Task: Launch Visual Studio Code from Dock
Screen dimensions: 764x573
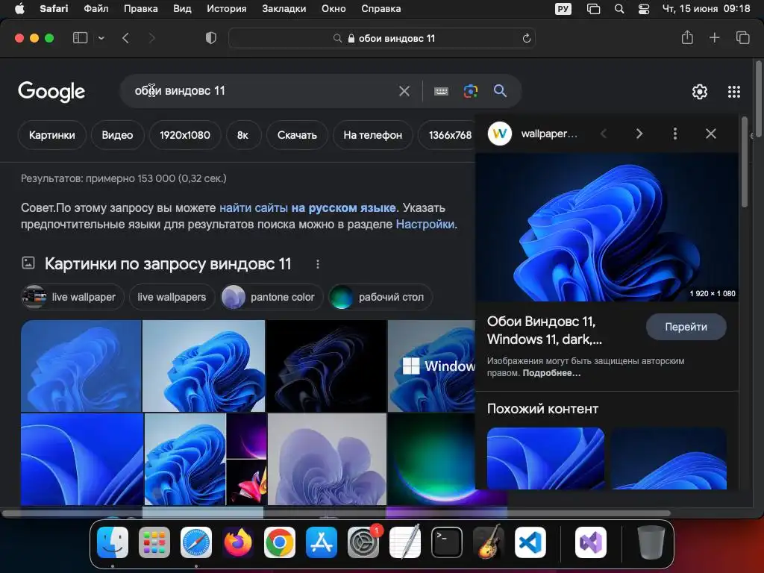Action: (530, 542)
